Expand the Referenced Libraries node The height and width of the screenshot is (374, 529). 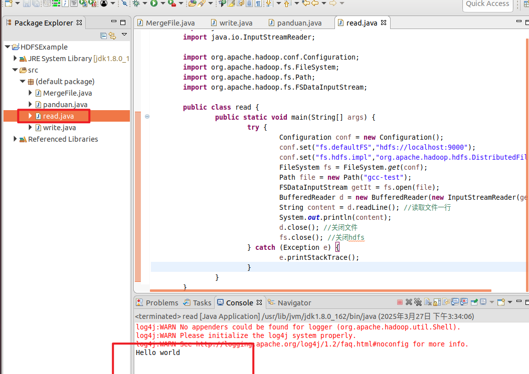(15, 139)
